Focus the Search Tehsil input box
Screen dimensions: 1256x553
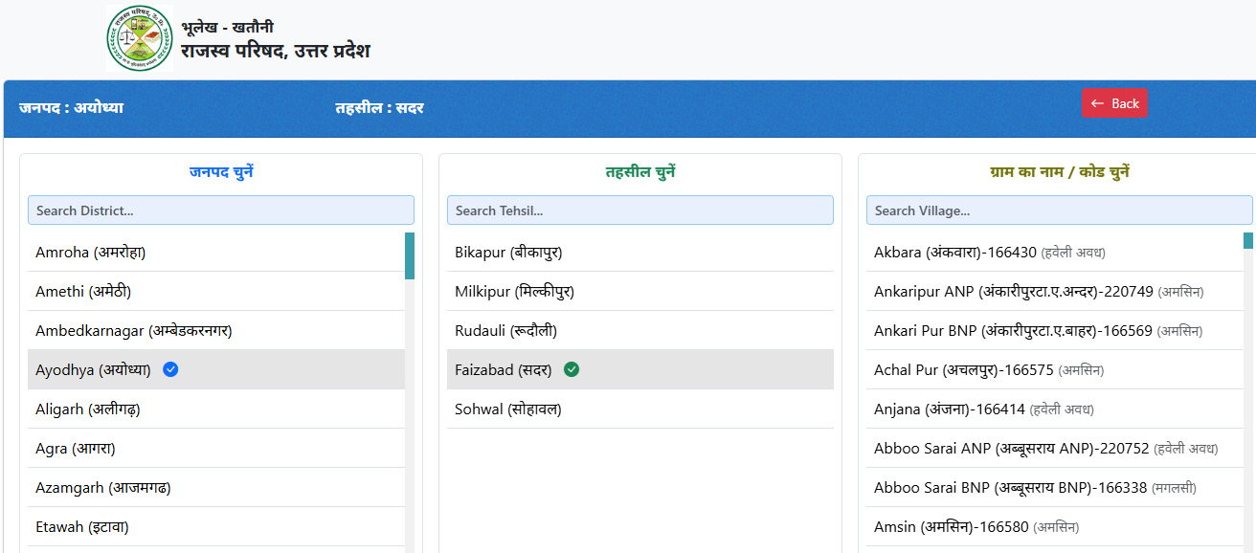[x=639, y=210]
